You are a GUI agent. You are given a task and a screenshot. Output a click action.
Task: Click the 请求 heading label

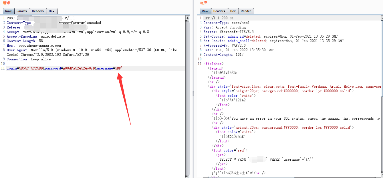[x=7, y=3]
